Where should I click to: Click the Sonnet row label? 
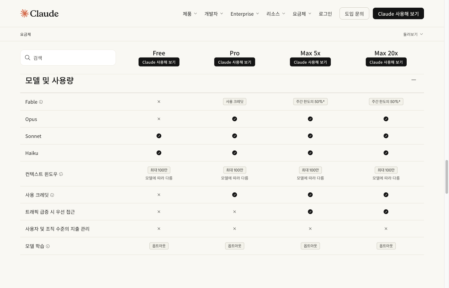click(x=33, y=136)
